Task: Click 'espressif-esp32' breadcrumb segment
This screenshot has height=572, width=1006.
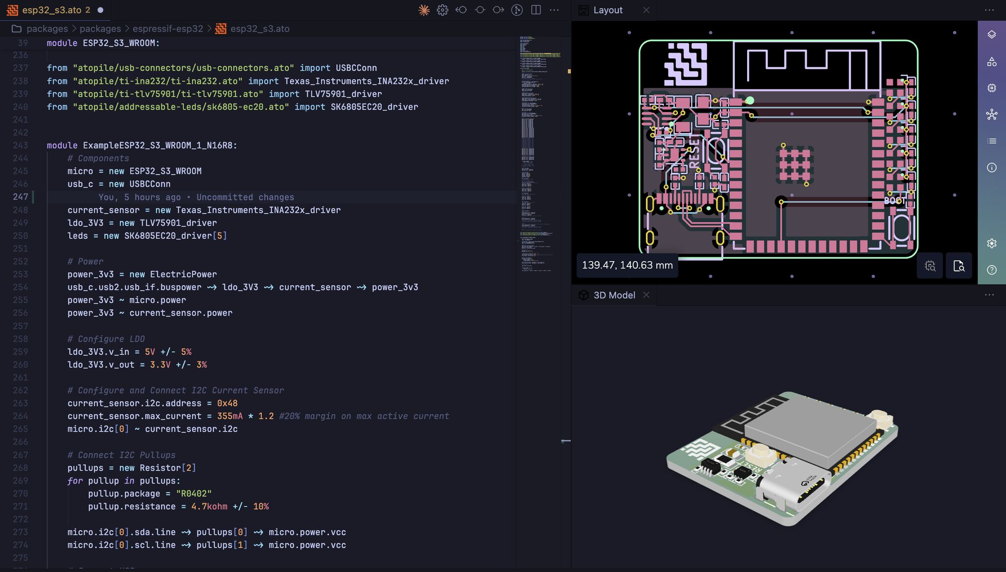Action: 168,28
